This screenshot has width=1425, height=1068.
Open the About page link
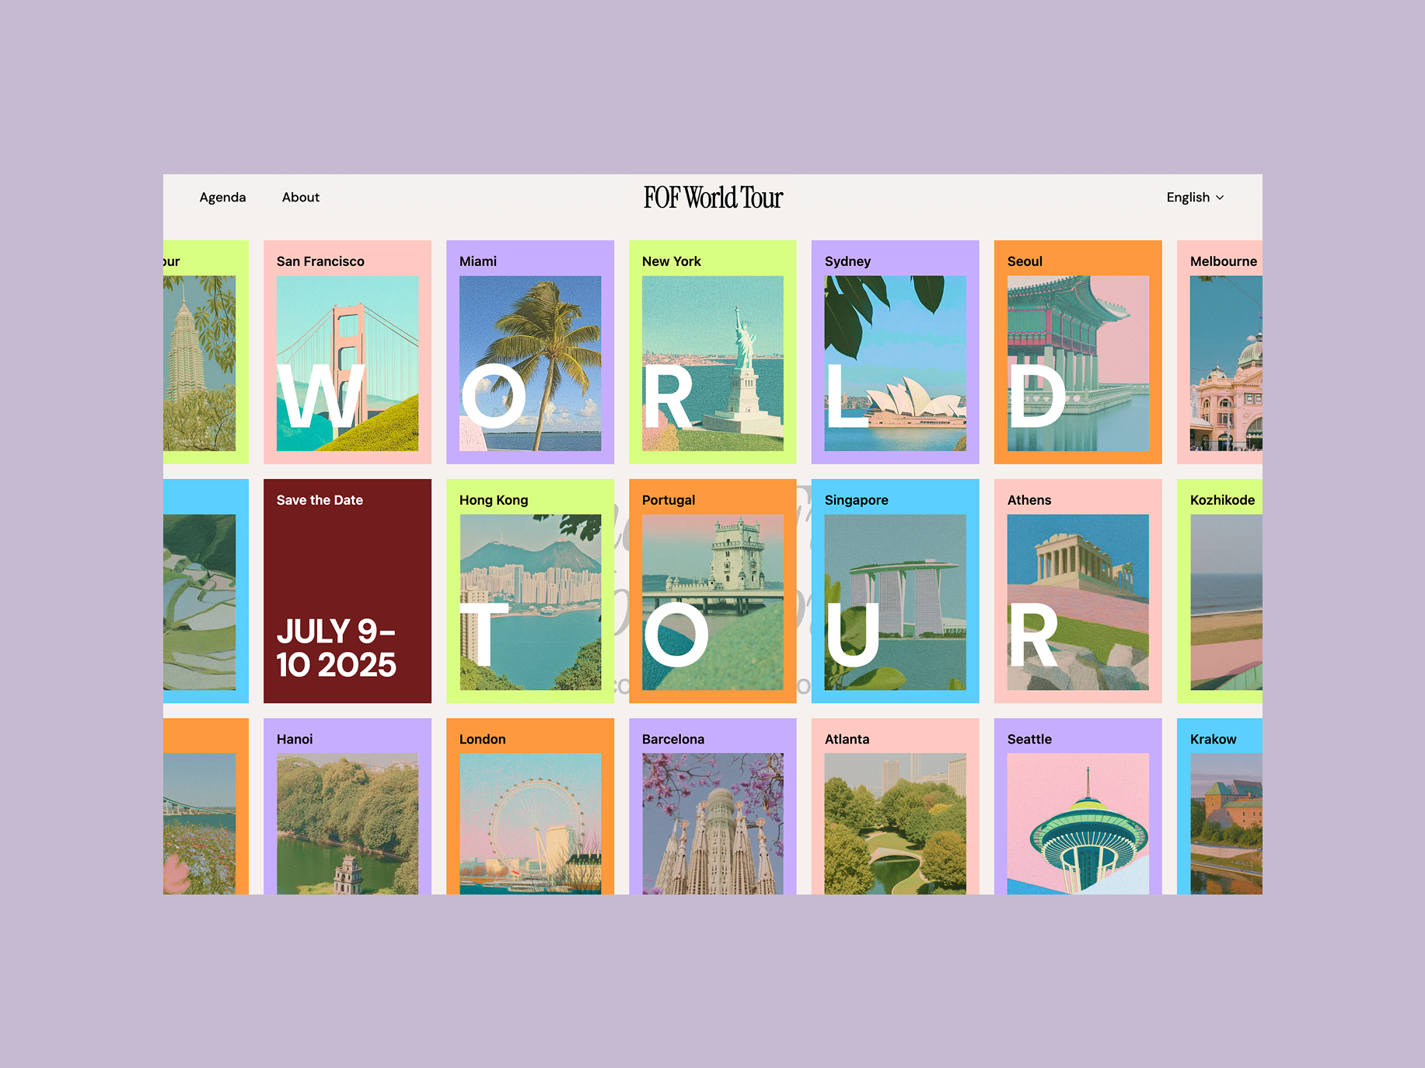click(x=300, y=198)
